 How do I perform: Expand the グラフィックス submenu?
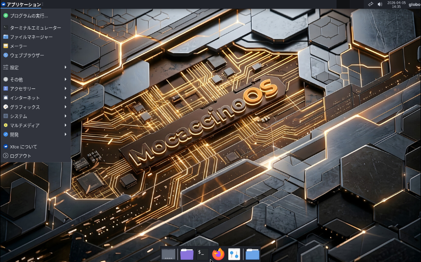35,107
